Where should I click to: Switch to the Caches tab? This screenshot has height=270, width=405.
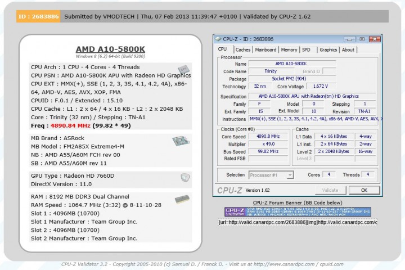coord(243,49)
